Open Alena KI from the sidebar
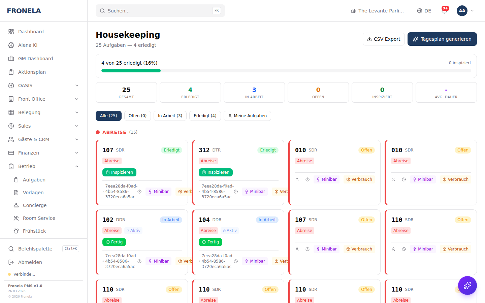 (x=28, y=45)
